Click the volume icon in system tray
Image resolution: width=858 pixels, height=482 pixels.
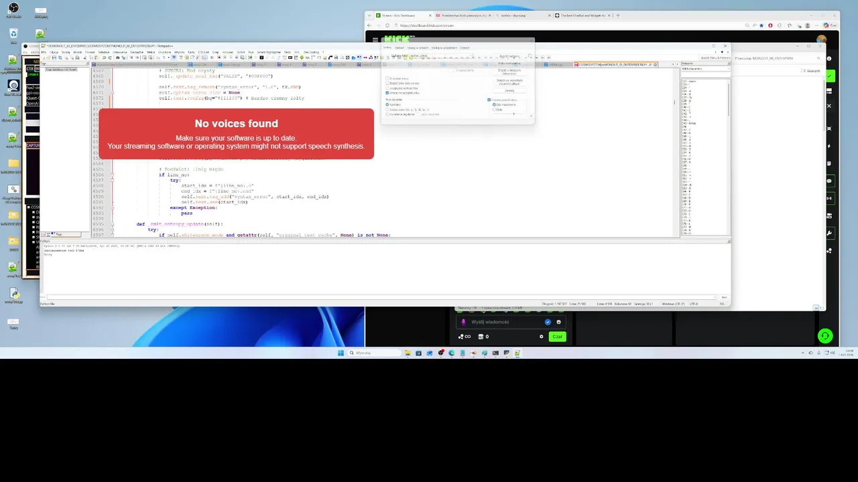click(833, 353)
